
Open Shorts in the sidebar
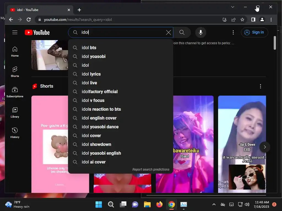(15, 72)
